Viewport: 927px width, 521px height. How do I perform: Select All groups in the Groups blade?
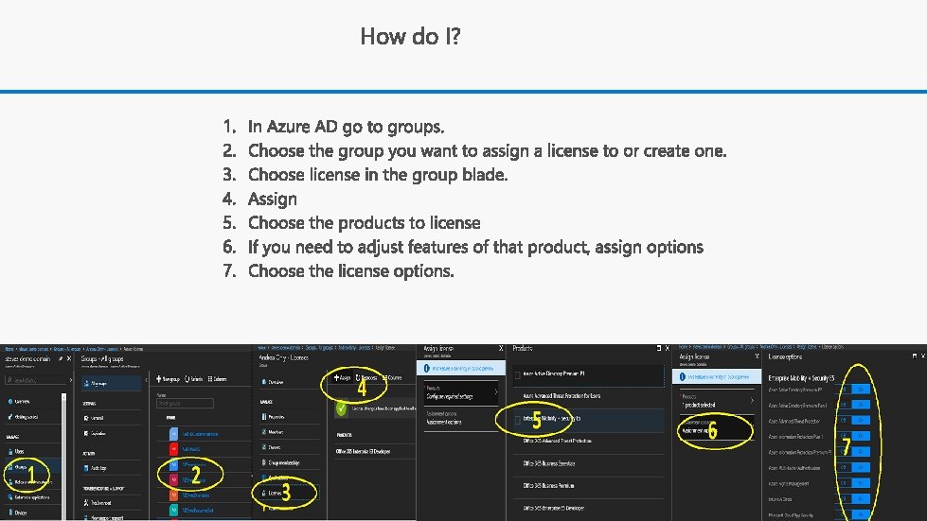(112, 384)
